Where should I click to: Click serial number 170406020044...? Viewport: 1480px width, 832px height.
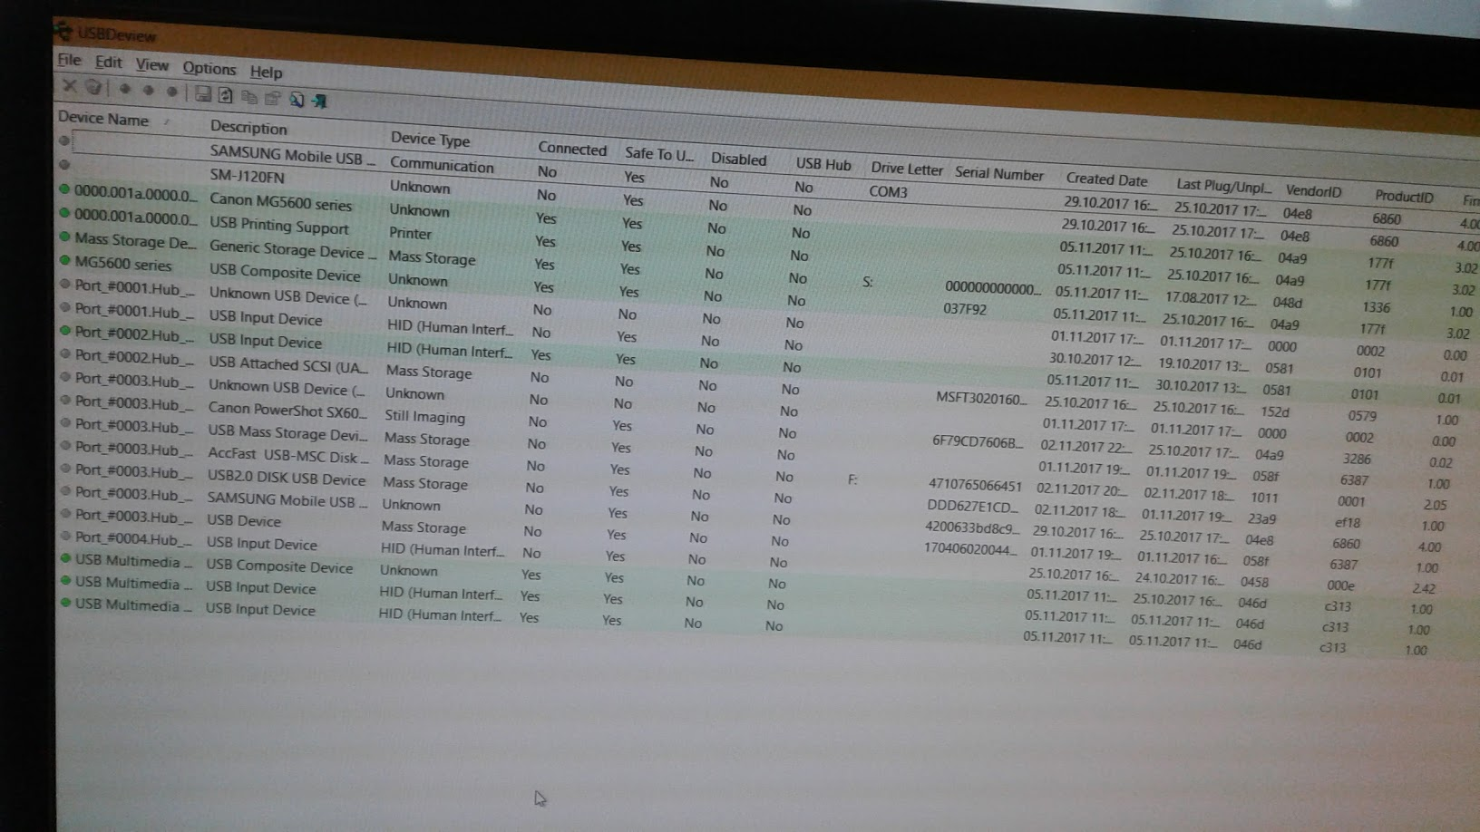tap(970, 548)
